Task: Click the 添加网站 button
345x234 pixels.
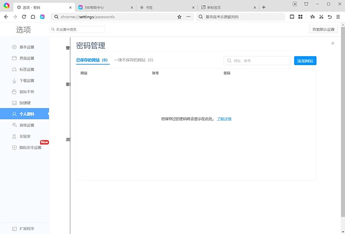Action: [305, 61]
